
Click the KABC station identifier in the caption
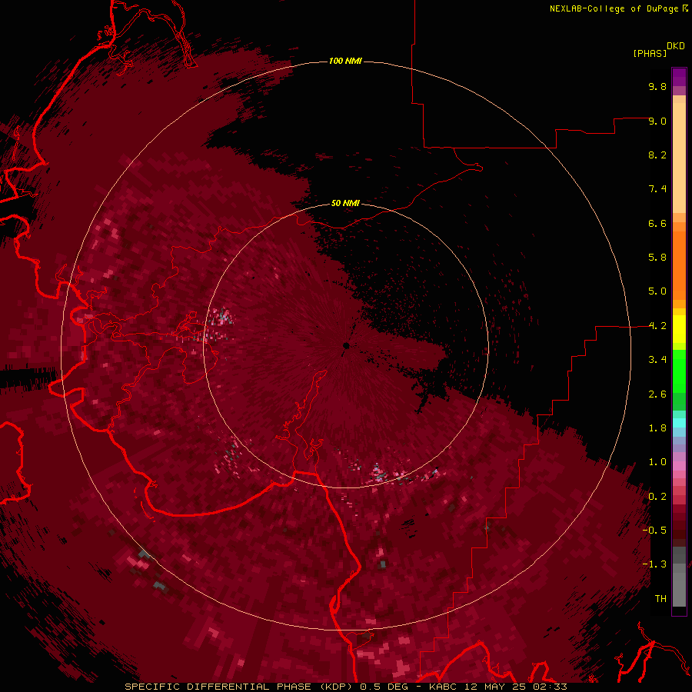[x=444, y=687]
